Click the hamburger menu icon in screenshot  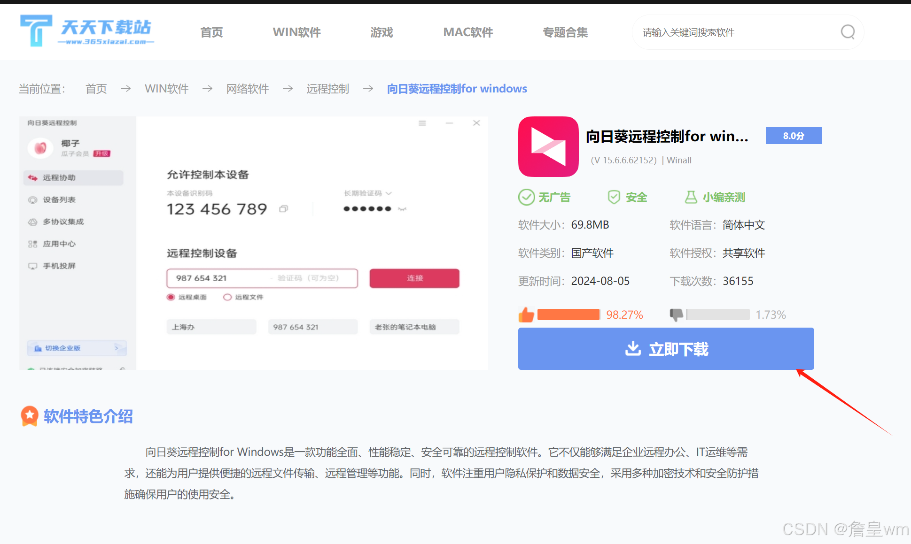pos(422,123)
